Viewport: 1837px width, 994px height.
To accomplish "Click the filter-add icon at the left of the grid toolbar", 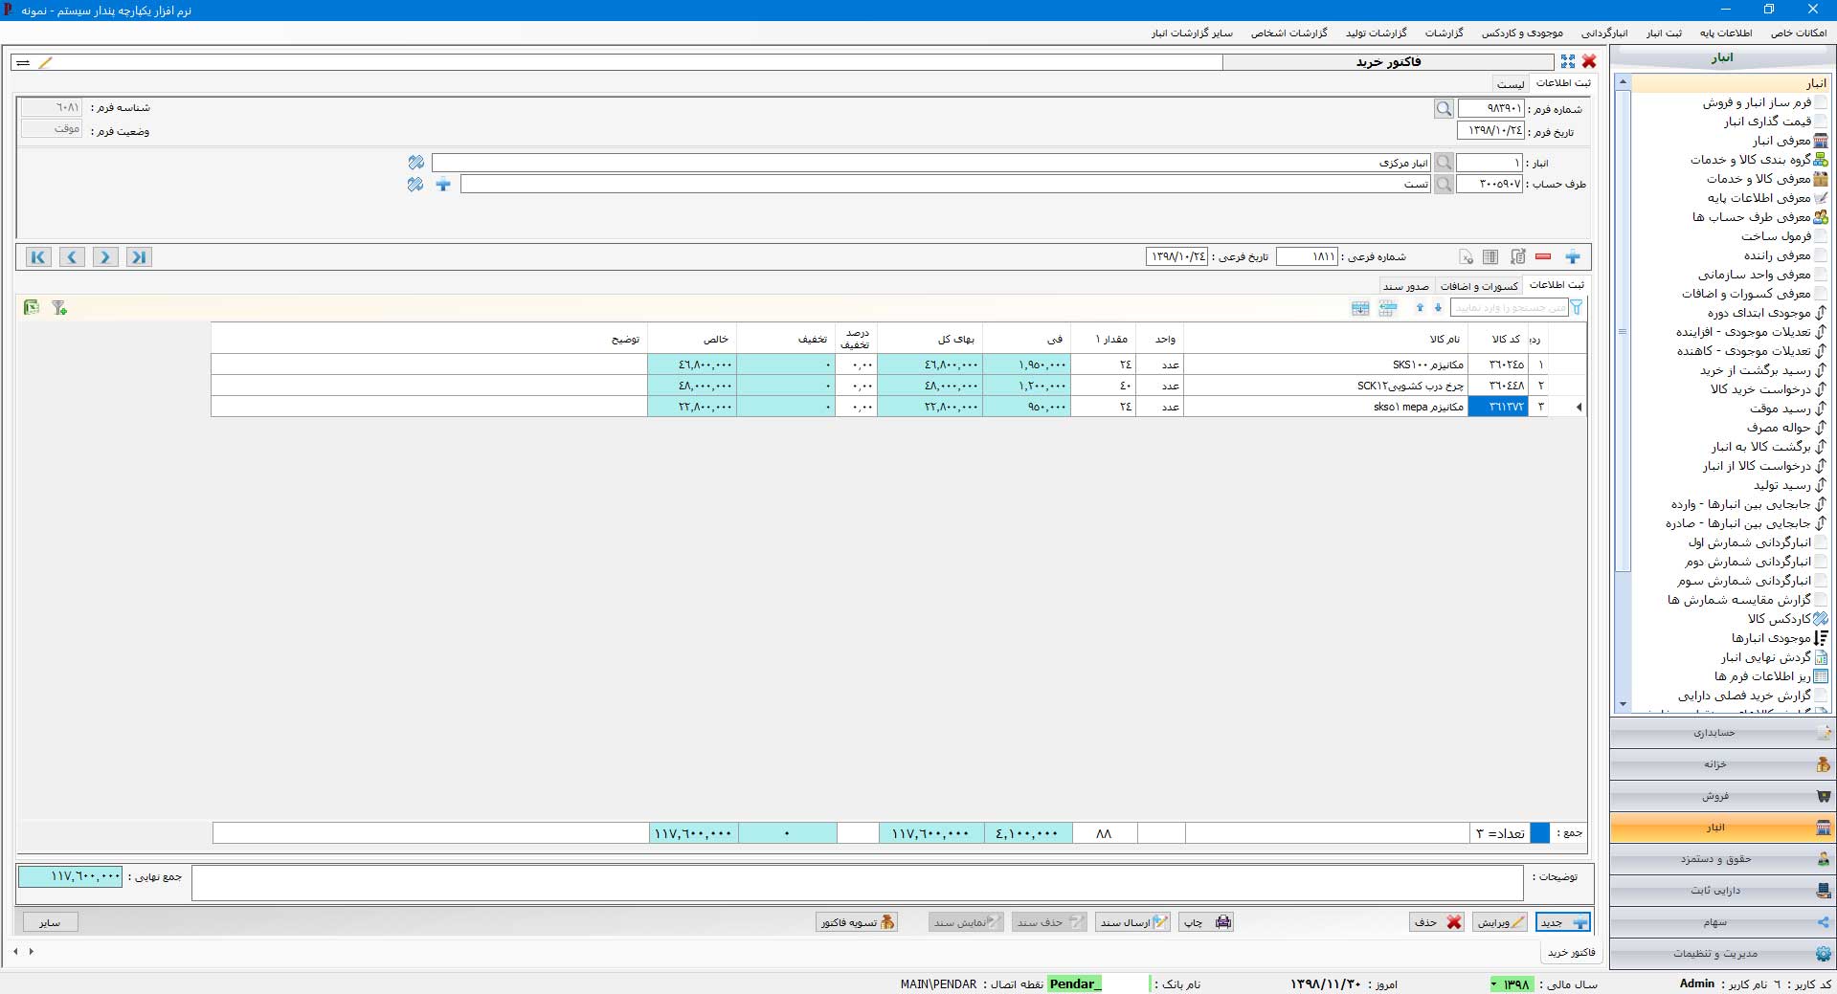I will 59,307.
